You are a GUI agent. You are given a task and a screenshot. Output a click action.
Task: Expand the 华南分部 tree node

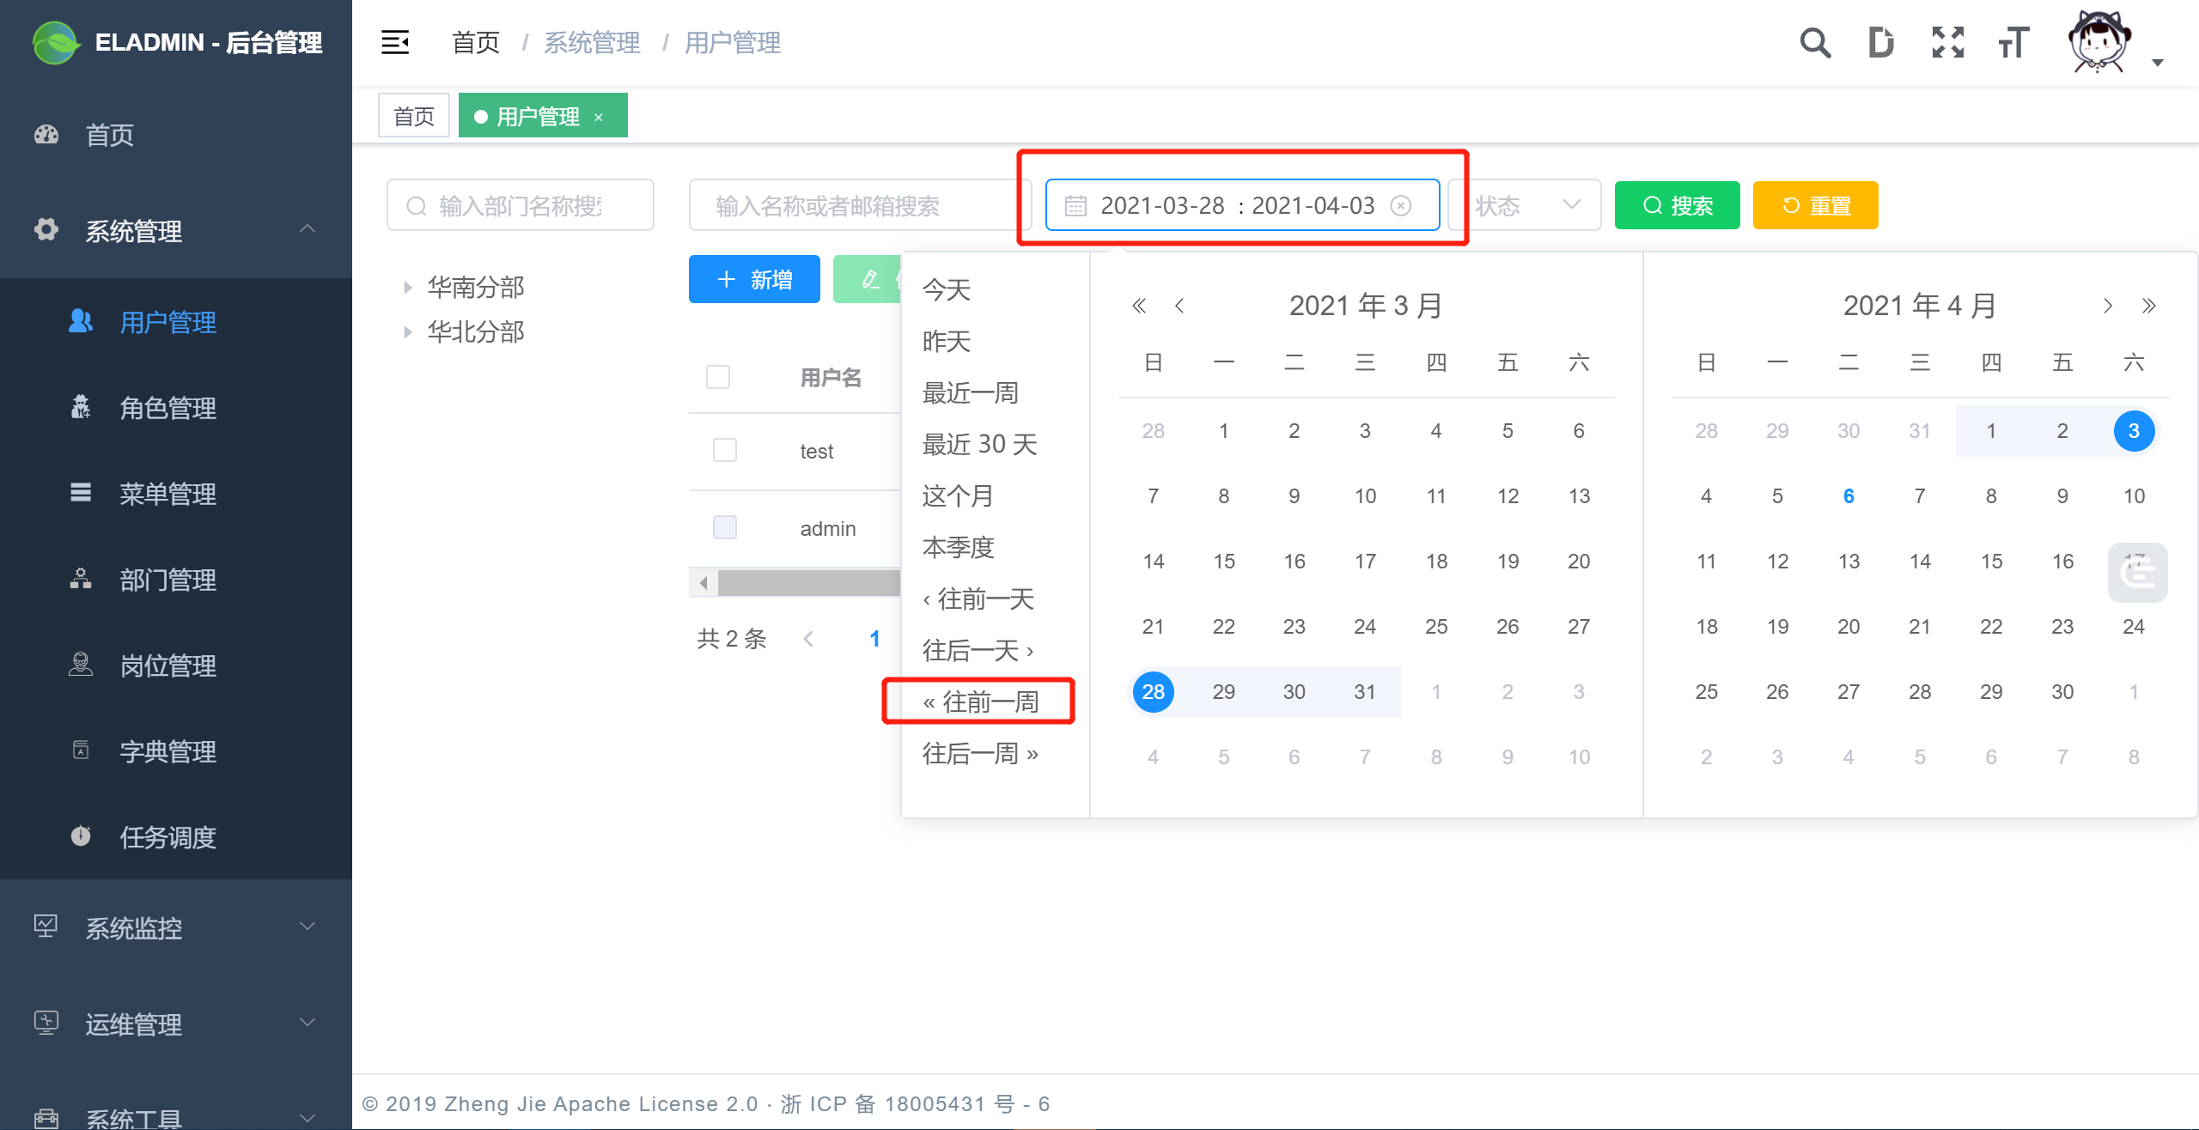[x=408, y=288]
